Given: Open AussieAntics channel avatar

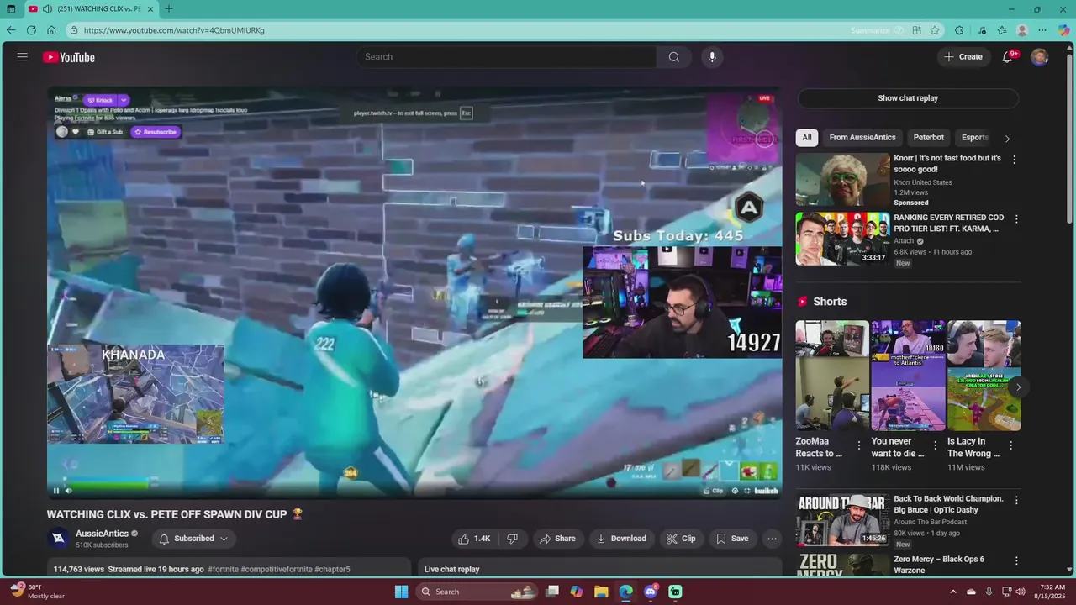Looking at the screenshot, I should (58, 539).
